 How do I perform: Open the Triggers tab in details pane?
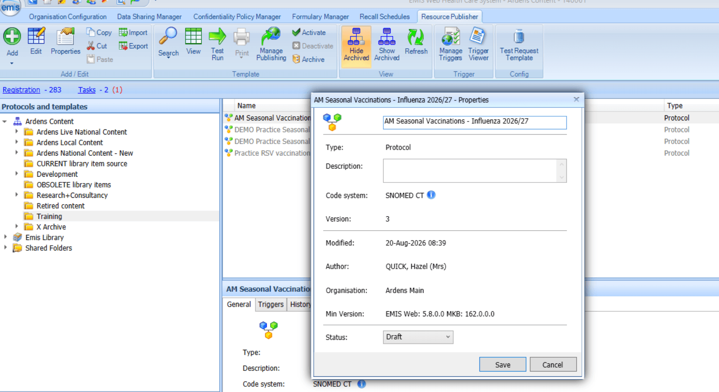point(271,304)
